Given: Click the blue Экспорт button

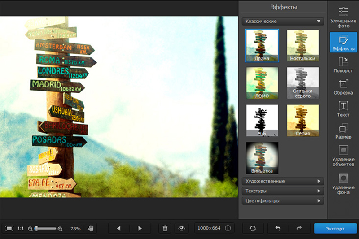Looking at the screenshot, I should [335, 228].
